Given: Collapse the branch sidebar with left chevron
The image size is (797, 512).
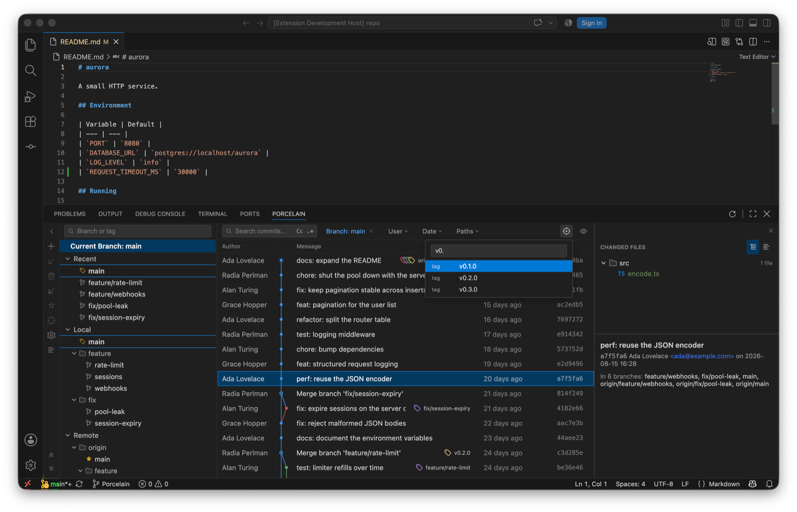Looking at the screenshot, I should click(x=51, y=231).
